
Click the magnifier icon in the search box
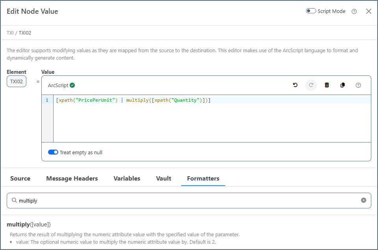pyautogui.click(x=14, y=200)
